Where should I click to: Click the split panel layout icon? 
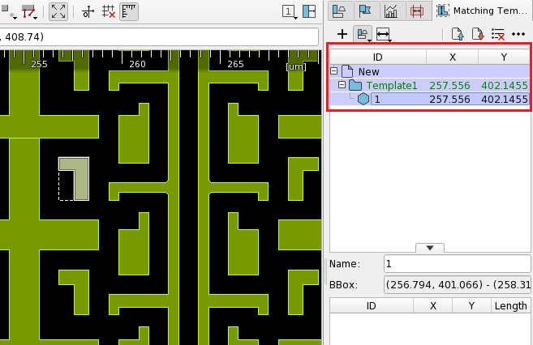(309, 11)
